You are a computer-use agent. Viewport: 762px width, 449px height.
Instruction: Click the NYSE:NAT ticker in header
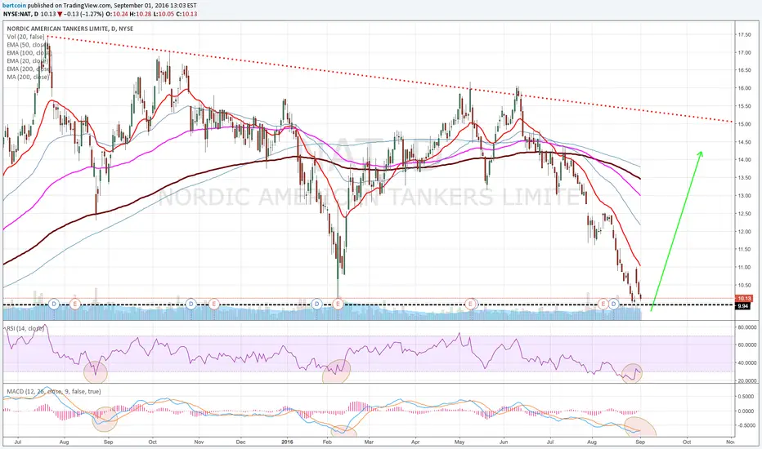pyautogui.click(x=17, y=14)
